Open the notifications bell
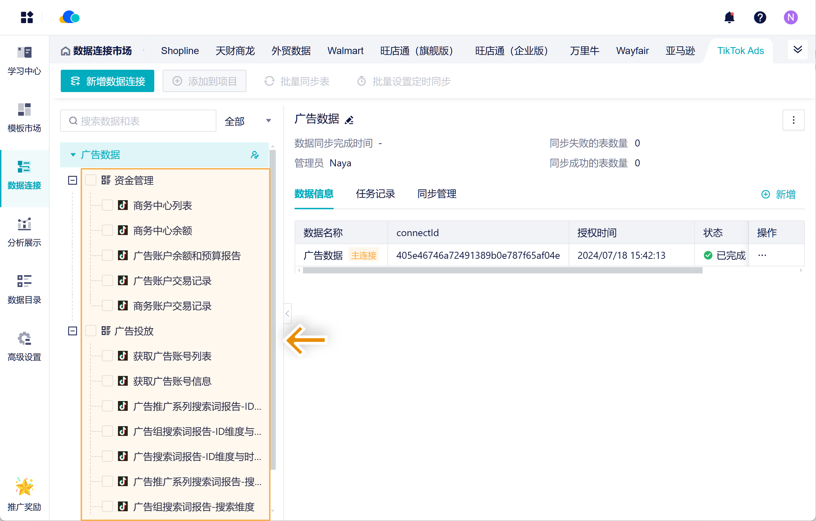This screenshot has height=521, width=816. [729, 17]
